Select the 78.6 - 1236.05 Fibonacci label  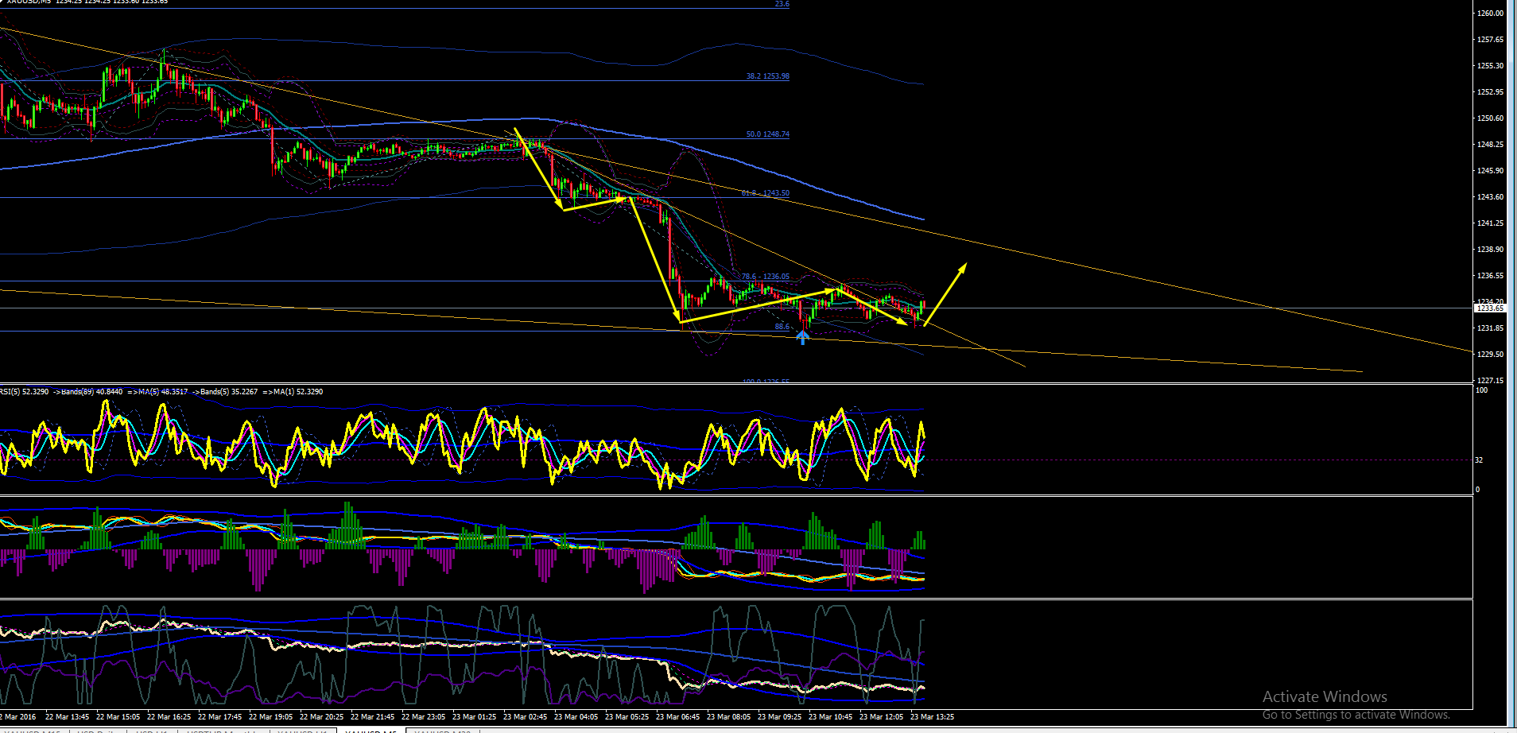coord(765,277)
